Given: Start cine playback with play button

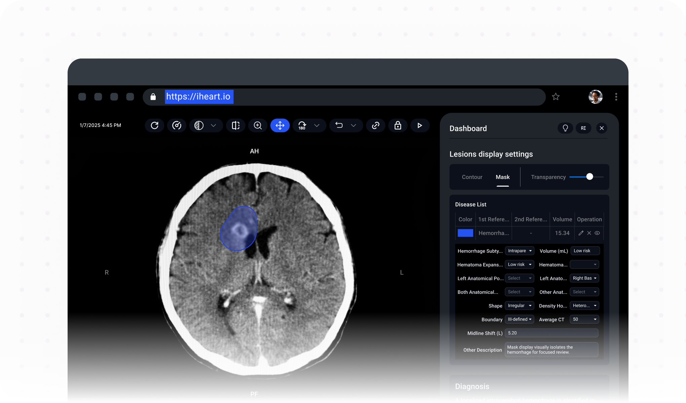Looking at the screenshot, I should 420,126.
